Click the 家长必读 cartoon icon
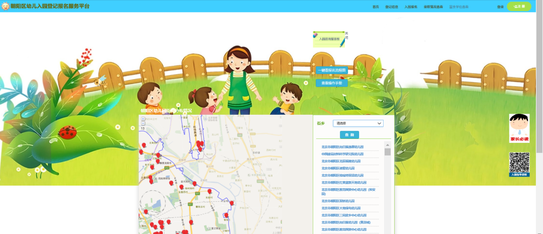This screenshot has width=543, height=234. pos(519,128)
